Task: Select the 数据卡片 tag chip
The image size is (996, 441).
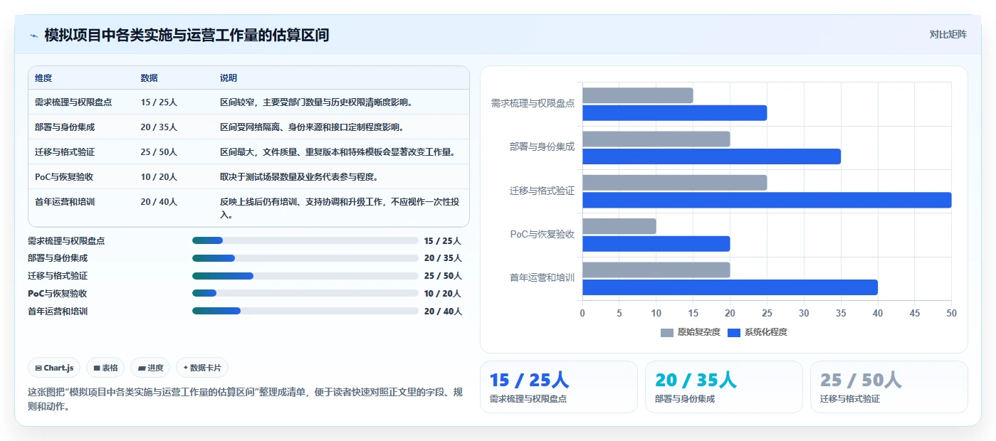Action: tap(202, 368)
